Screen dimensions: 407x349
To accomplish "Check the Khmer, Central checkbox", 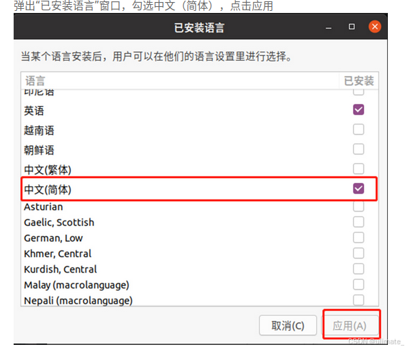I will pyautogui.click(x=359, y=253).
